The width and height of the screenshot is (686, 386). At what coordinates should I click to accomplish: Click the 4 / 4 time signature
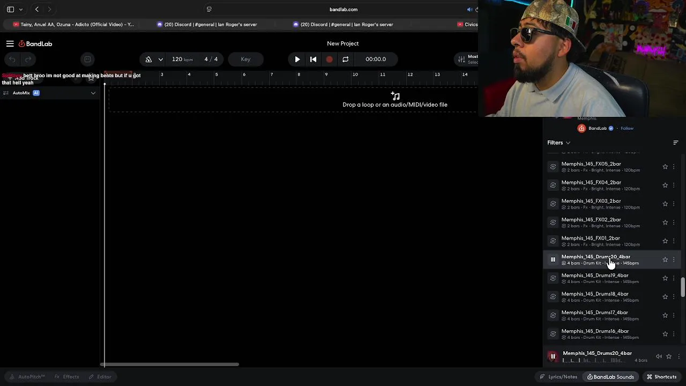pyautogui.click(x=211, y=60)
